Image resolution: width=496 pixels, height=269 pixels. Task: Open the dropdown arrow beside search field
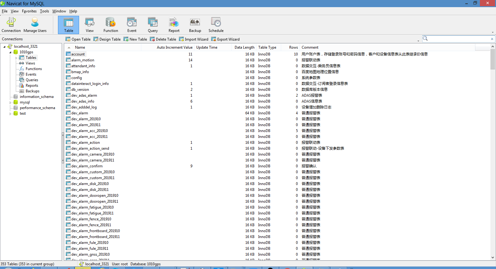[x=418, y=41]
